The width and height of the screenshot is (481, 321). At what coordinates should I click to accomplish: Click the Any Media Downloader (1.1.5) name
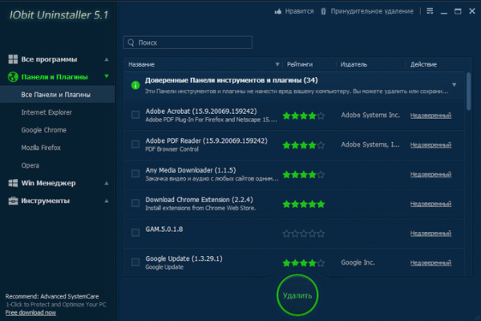pos(191,170)
